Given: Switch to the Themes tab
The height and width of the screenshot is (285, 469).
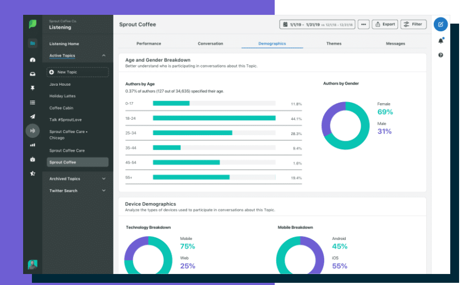Looking at the screenshot, I should pyautogui.click(x=334, y=43).
